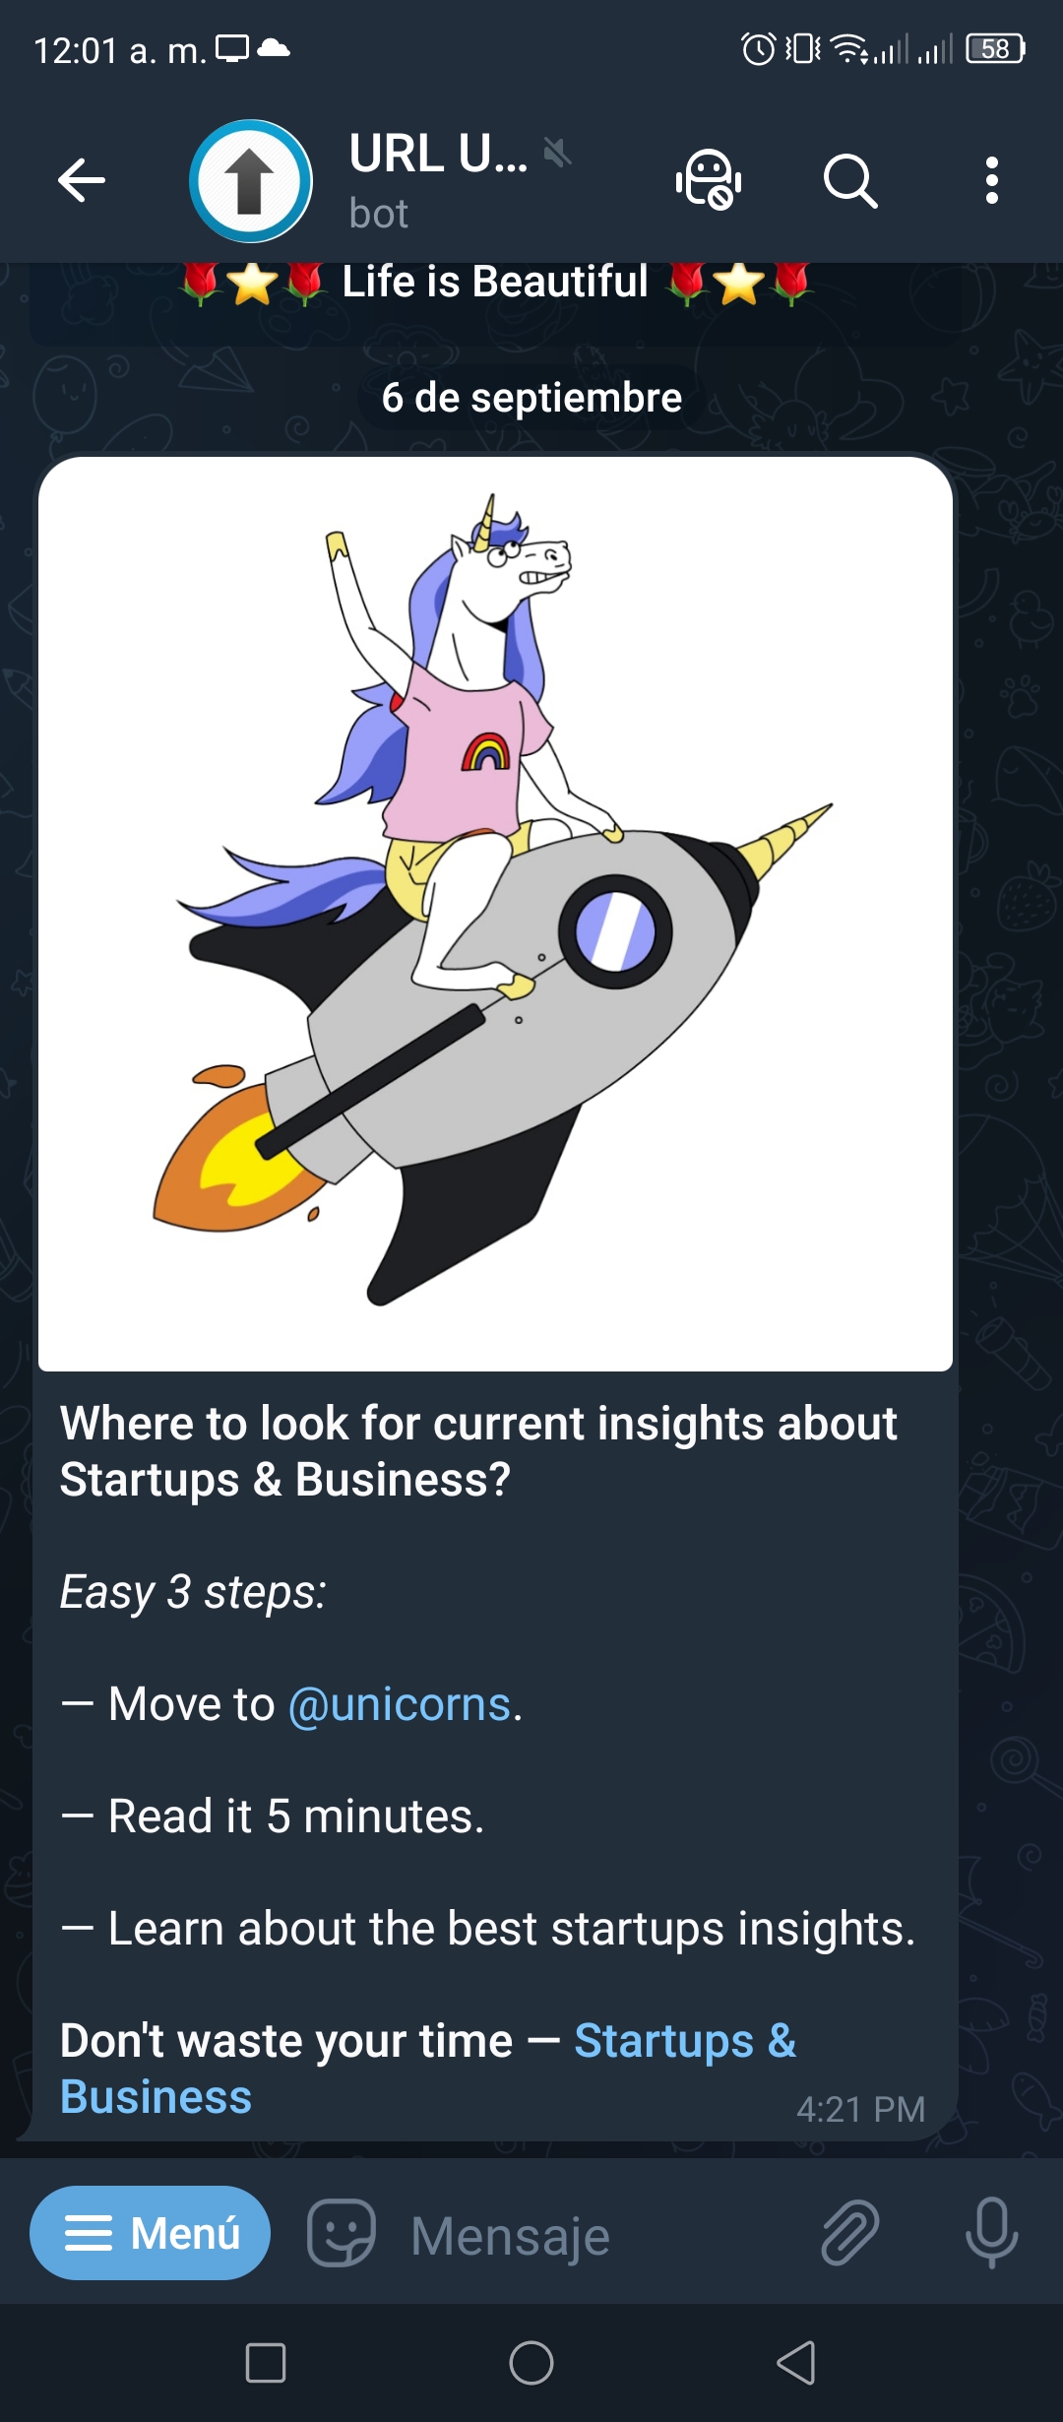Viewport: 1063px width, 2422px height.
Task: Follow the Startups & Business link
Action: 428,2069
